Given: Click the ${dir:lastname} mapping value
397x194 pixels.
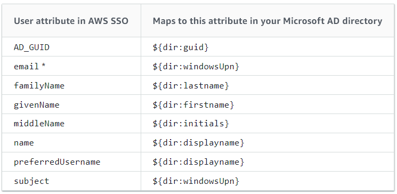Looking at the screenshot, I should [x=191, y=86].
